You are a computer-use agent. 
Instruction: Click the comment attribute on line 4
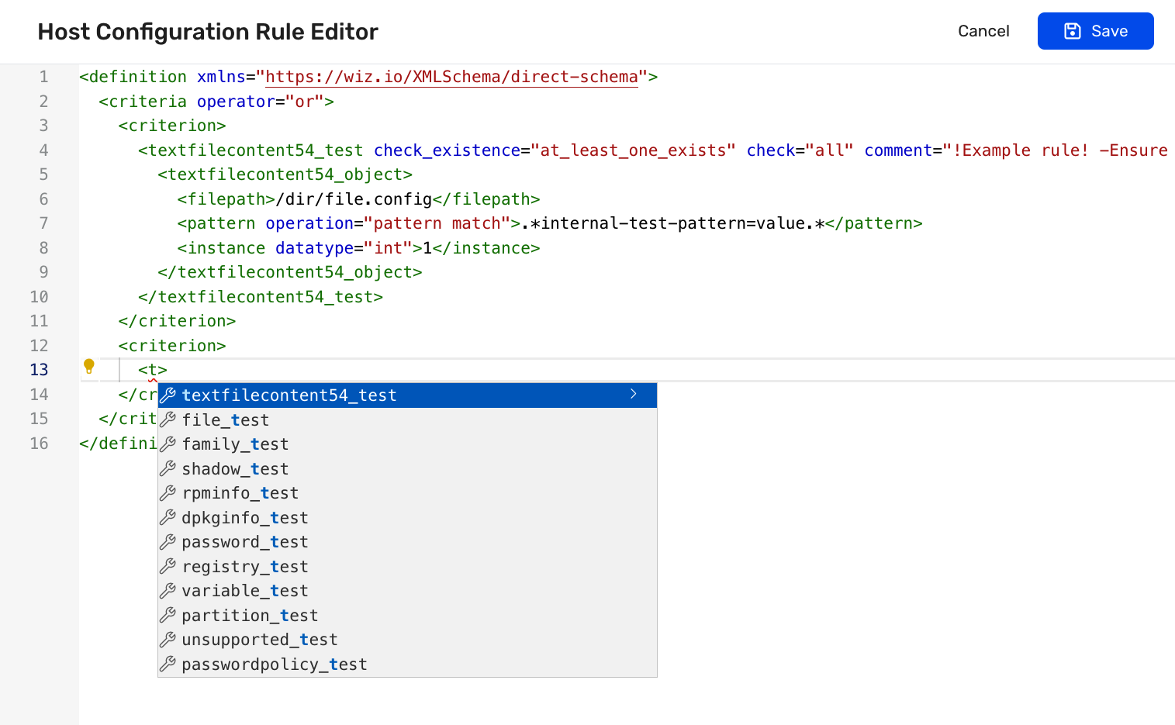[1016, 150]
